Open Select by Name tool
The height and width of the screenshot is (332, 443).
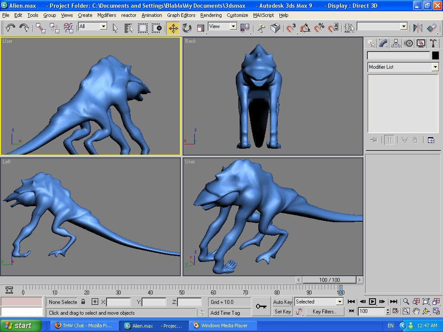(128, 28)
